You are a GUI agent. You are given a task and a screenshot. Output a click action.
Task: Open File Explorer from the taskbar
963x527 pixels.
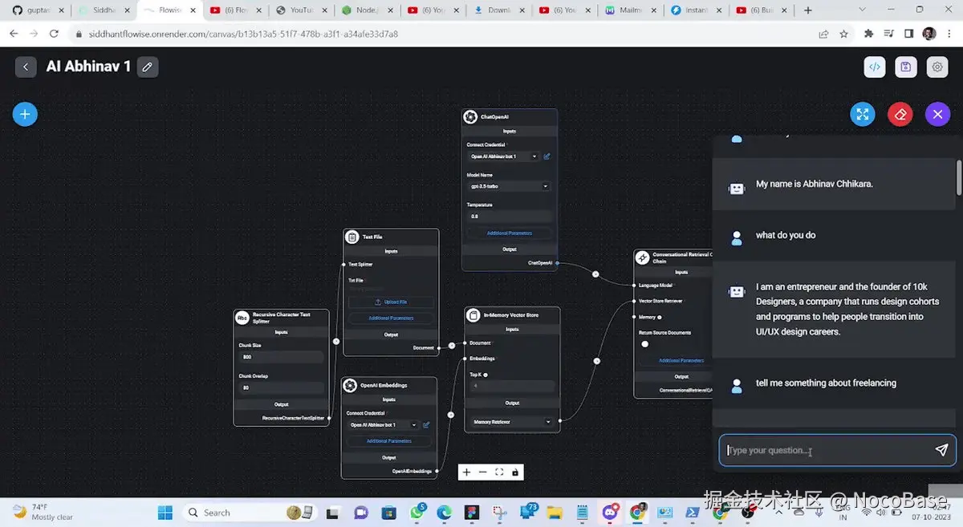pos(555,512)
